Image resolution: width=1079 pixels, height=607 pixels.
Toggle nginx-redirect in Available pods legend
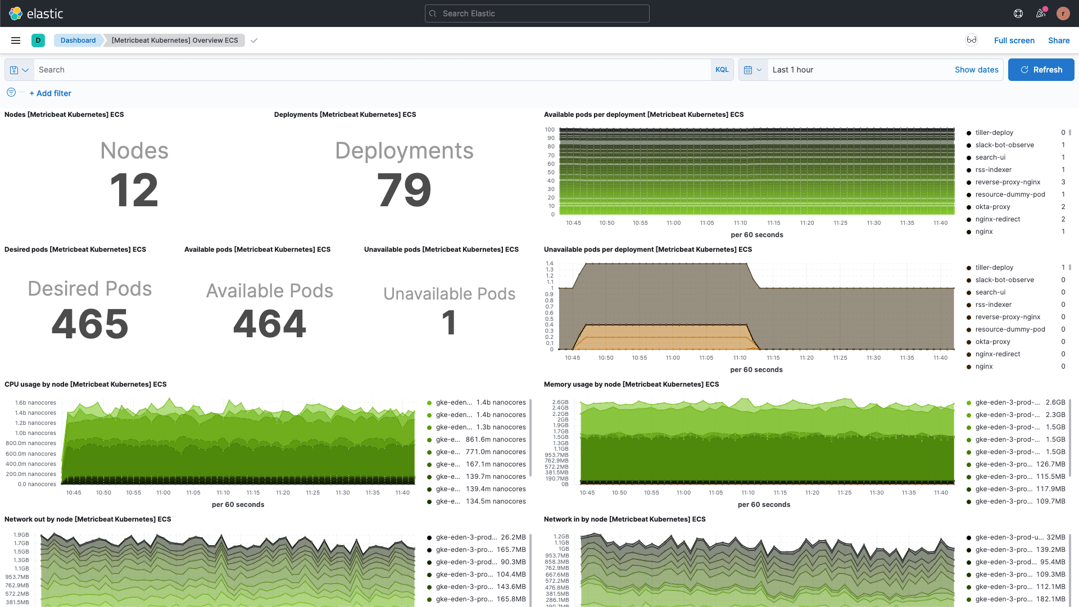pos(998,219)
